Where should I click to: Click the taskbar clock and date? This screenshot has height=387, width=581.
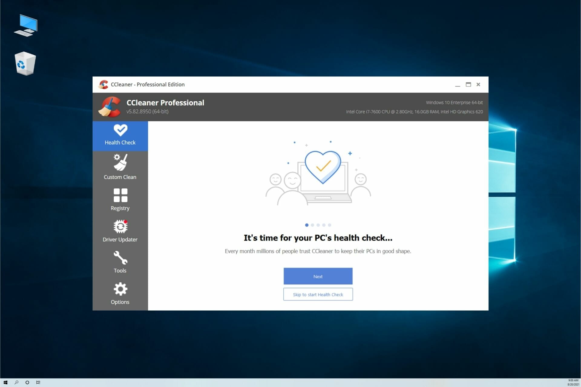573,382
